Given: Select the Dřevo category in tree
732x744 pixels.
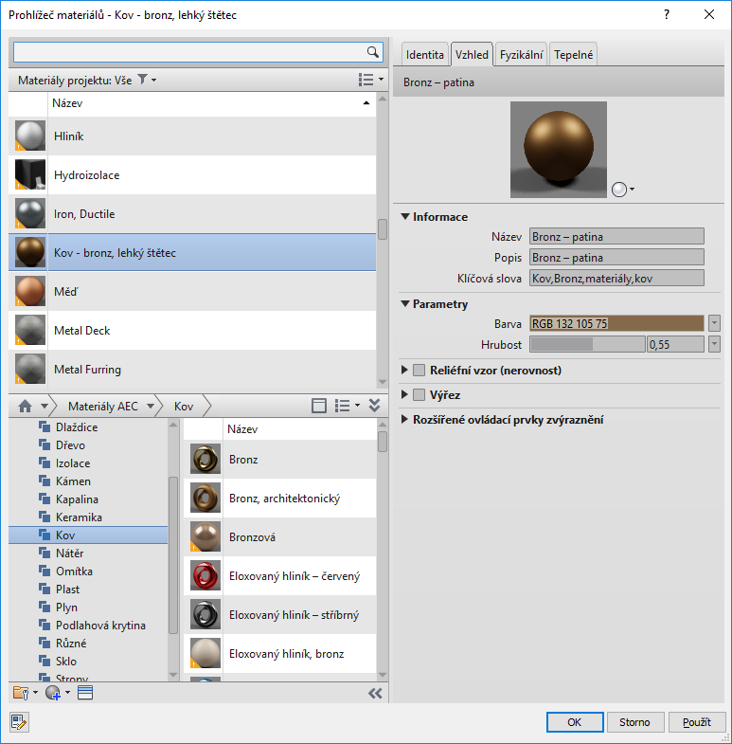Looking at the screenshot, I should tap(70, 445).
